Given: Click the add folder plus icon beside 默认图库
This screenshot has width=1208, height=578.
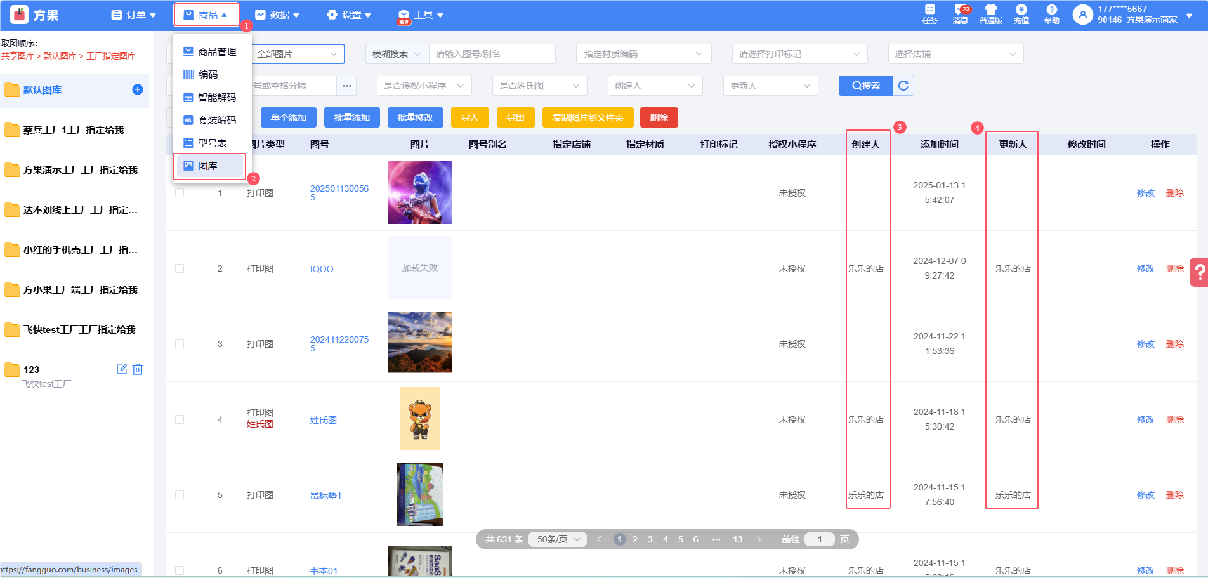Looking at the screenshot, I should (x=137, y=89).
